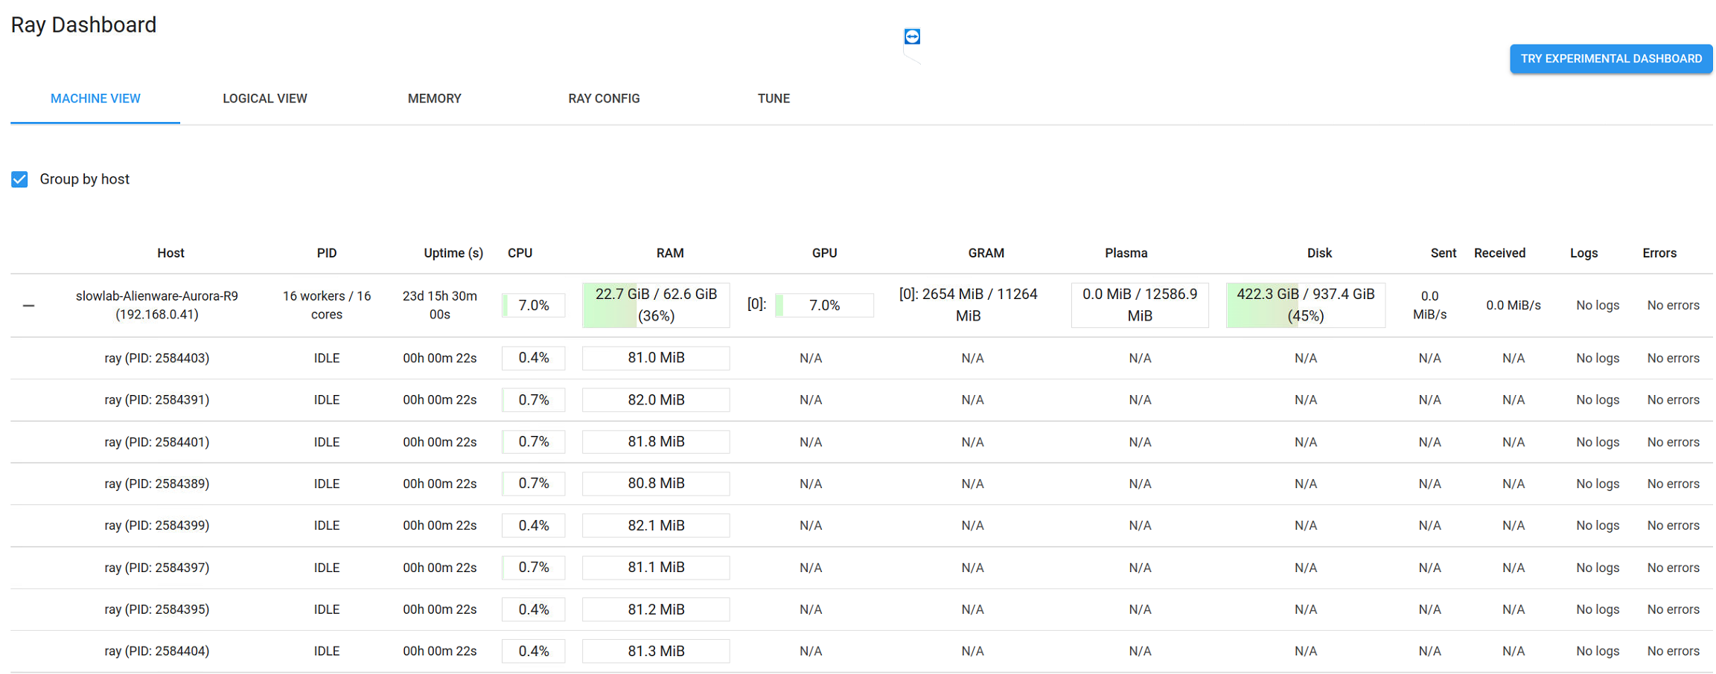This screenshot has height=674, width=1716.
Task: Click the GPU [0] 7.0% usage bar
Action: coord(824,305)
